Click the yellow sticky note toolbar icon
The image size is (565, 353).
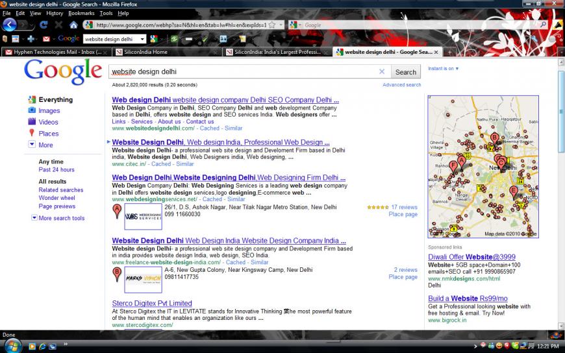tap(242, 39)
